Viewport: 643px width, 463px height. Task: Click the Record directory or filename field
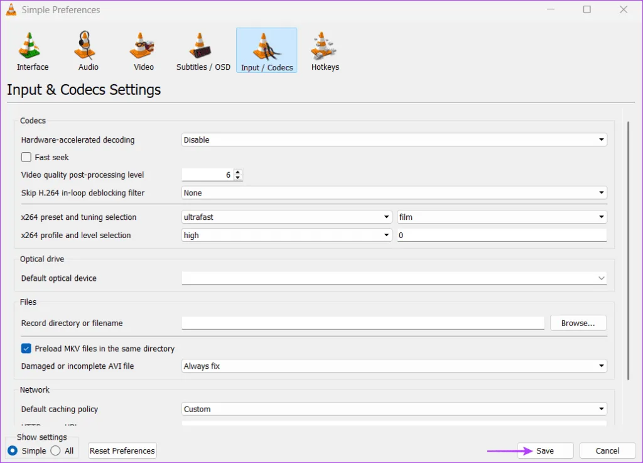(x=362, y=323)
